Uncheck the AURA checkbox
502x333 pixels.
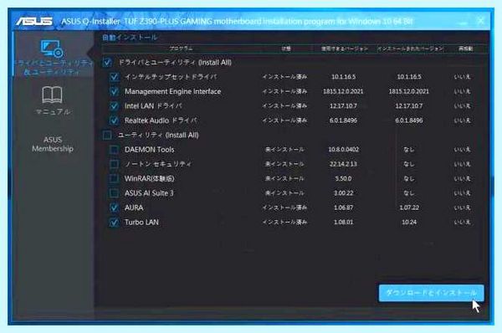114,207
